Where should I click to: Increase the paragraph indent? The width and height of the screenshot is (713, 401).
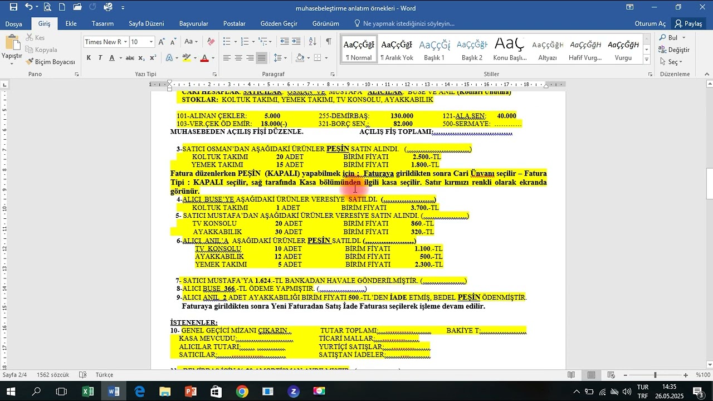296,42
